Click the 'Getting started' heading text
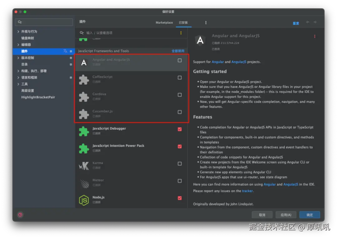 pos(210,71)
